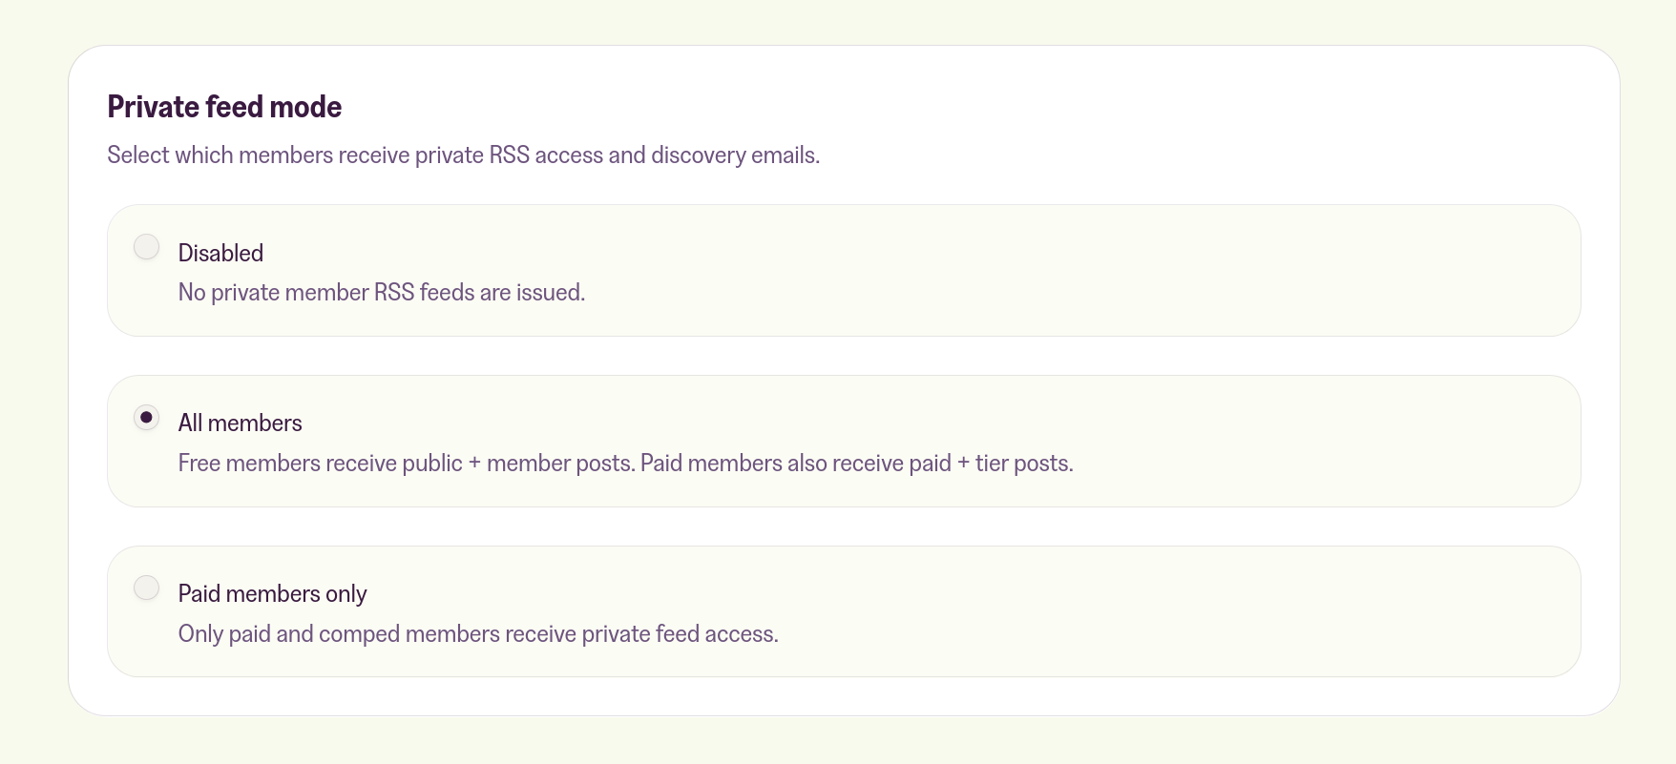Click "Free members receive public + member posts" sentence
The image size is (1676, 764).
pyautogui.click(x=406, y=464)
